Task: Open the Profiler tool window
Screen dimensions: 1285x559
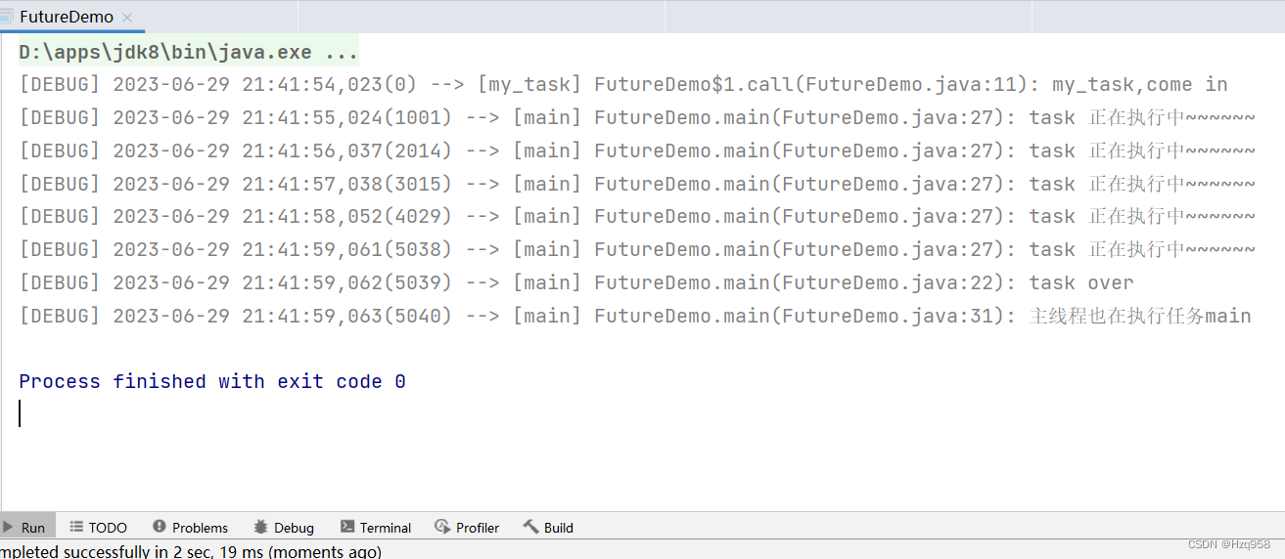Action: click(x=467, y=527)
